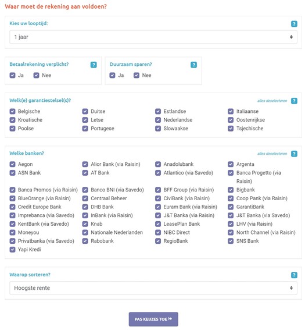Open help icon for Welke banken section
The height and width of the screenshot is (330, 305).
(294, 154)
